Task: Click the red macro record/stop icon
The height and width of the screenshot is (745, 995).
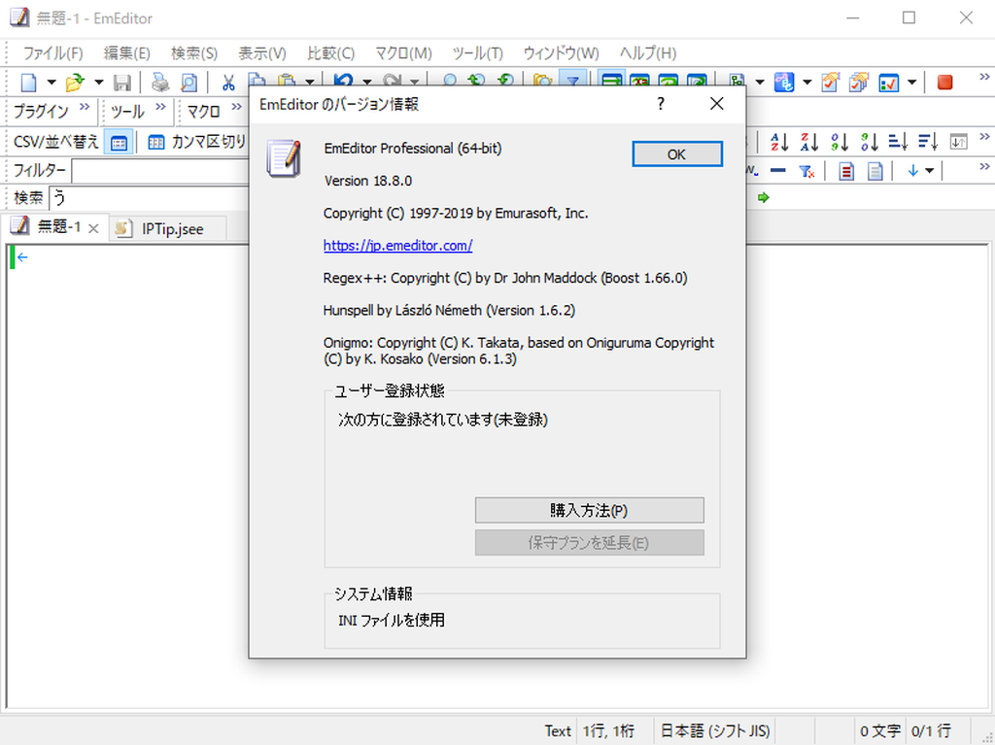Action: (944, 82)
